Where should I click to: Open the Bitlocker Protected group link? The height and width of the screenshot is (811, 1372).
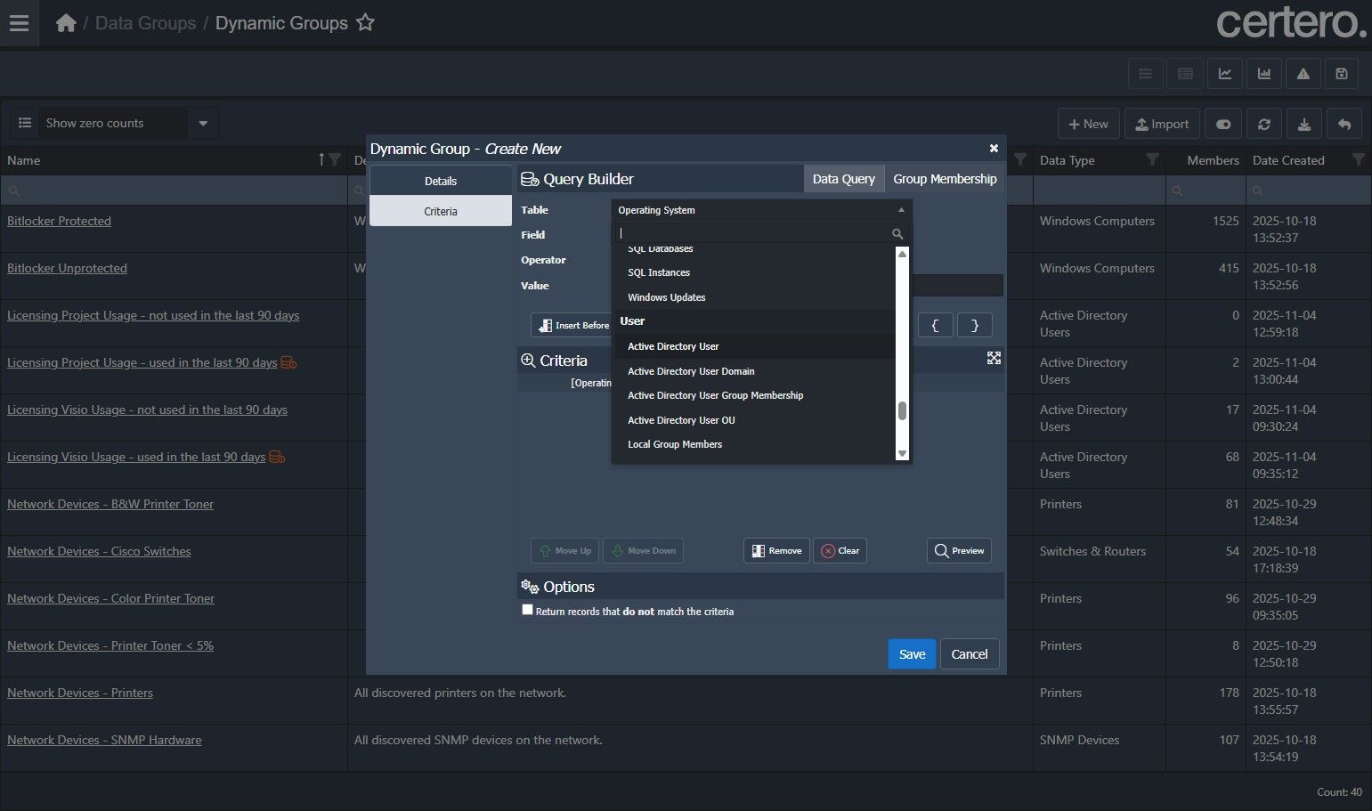(59, 221)
